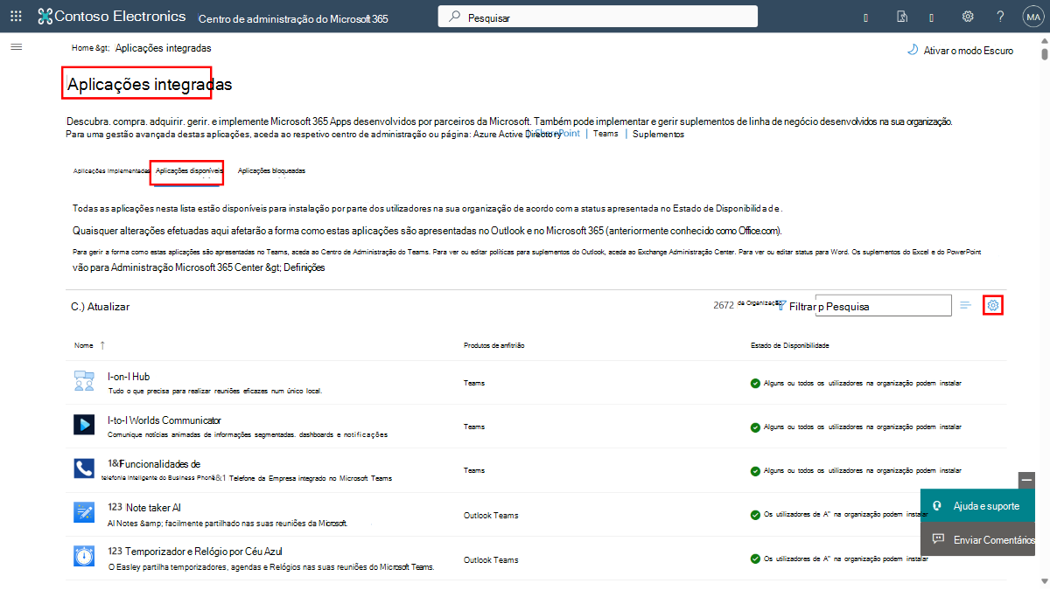Open the Funcionalidades de app name
Image resolution: width=1050 pixels, height=590 pixels.
(154, 463)
